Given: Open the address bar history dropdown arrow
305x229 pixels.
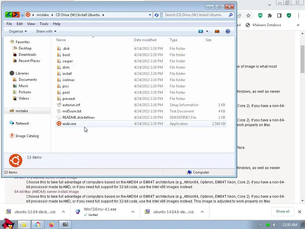Looking at the screenshot, I should pyautogui.click(x=150, y=15).
